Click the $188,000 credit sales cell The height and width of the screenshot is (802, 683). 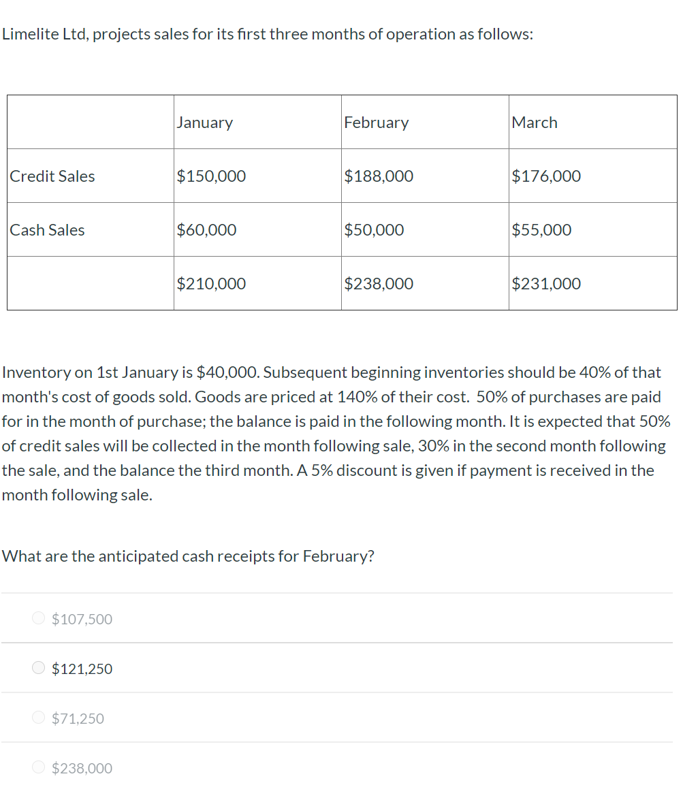379,176
